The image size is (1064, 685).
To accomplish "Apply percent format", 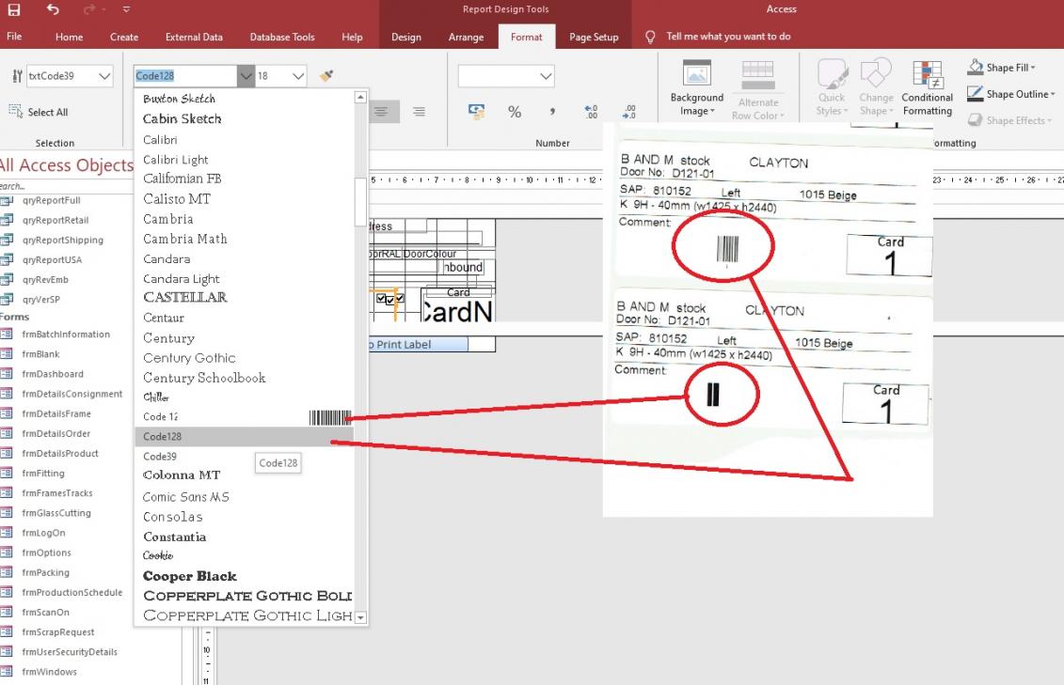I will (x=515, y=112).
